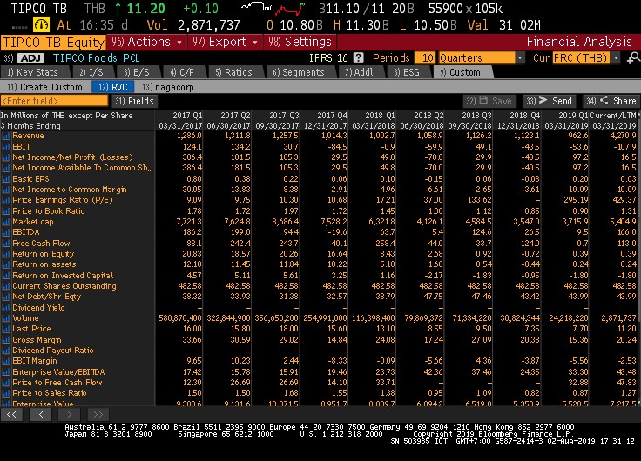This screenshot has width=641, height=461.
Task: Switch to the B/S tab
Action: pos(137,73)
